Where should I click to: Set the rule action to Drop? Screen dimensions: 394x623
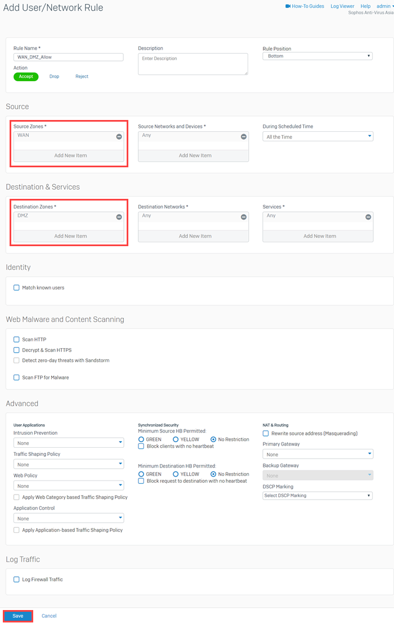click(54, 76)
